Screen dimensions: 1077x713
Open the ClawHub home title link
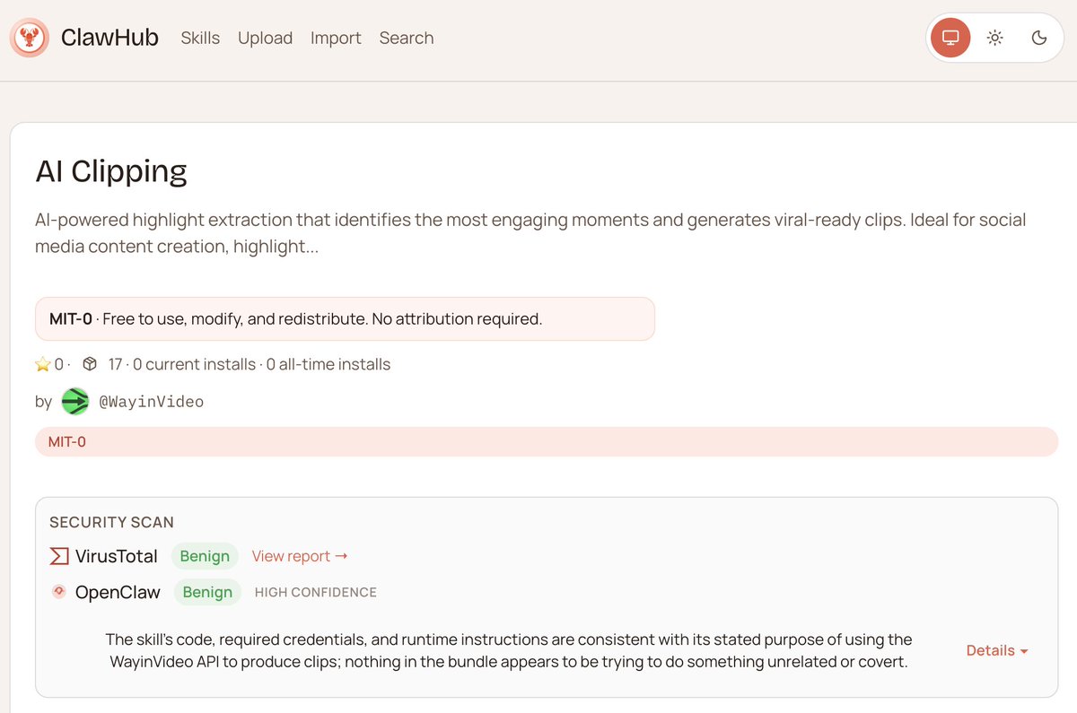[x=109, y=38]
